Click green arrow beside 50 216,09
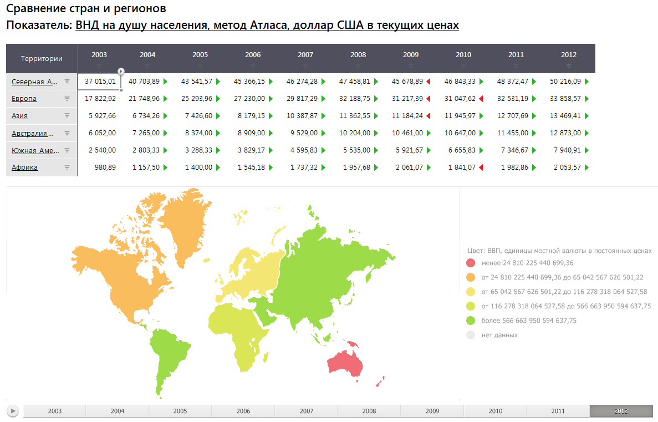Screen dimensions: 658x422 point(586,82)
